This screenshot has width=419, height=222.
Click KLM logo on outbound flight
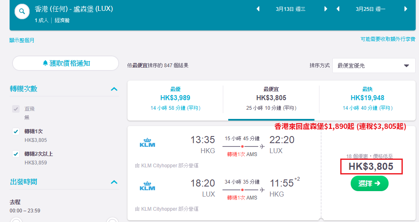[x=147, y=143]
